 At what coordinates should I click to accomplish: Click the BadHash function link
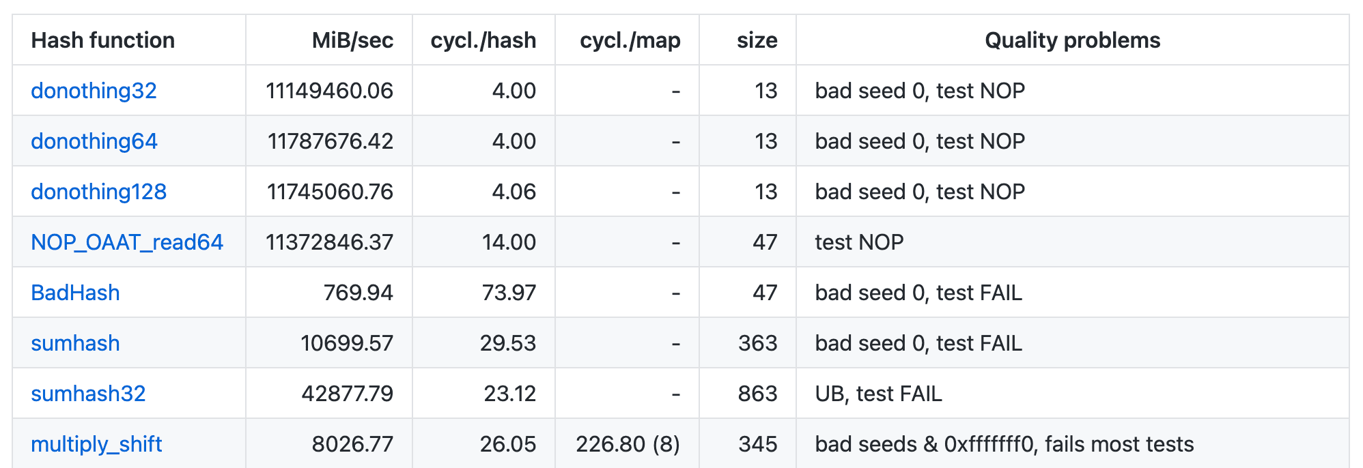point(75,293)
